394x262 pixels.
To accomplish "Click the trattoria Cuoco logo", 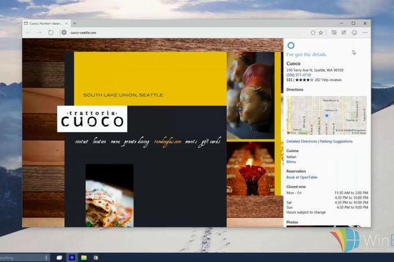I will coord(92,119).
